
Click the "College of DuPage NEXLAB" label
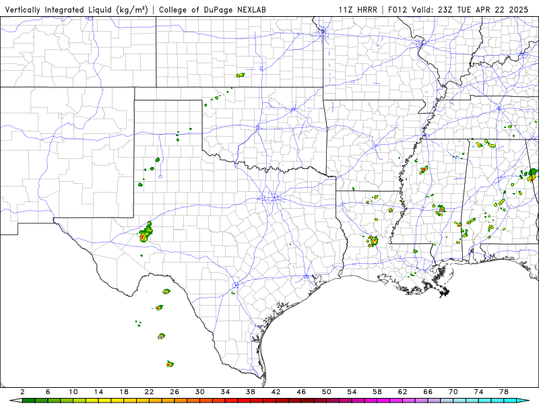tap(212, 10)
